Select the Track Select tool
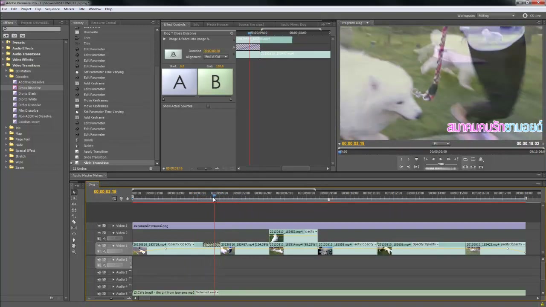Screen dimensions: 546x307 pyautogui.click(x=73, y=198)
